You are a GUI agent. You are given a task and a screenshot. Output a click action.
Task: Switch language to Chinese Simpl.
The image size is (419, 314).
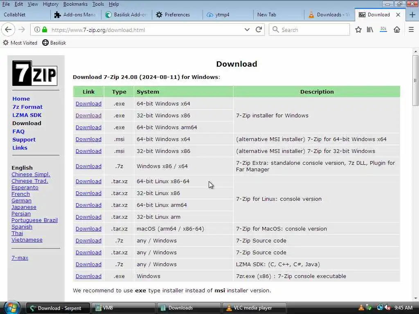pyautogui.click(x=31, y=174)
